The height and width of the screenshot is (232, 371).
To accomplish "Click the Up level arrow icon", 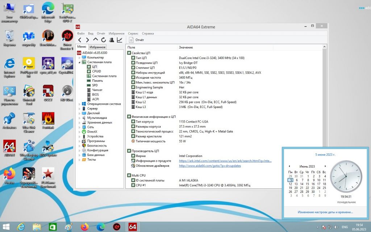I will pos(95,40).
